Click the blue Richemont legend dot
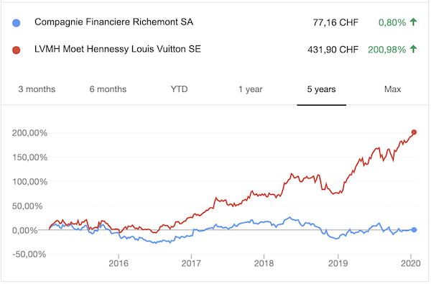This screenshot has height=284, width=431. click(x=17, y=23)
